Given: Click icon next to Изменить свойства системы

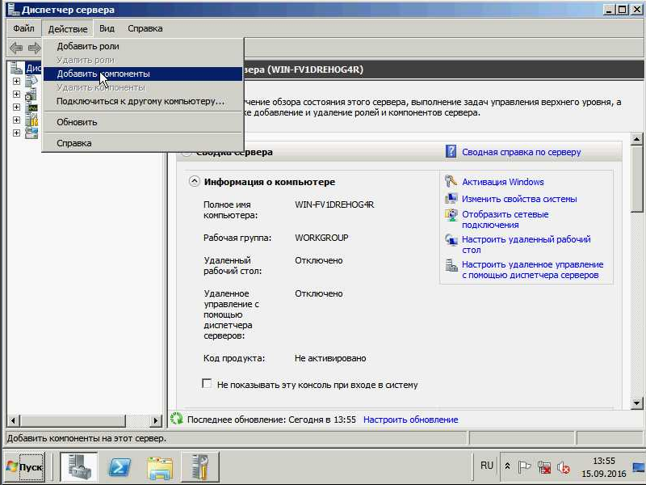Looking at the screenshot, I should click(451, 198).
